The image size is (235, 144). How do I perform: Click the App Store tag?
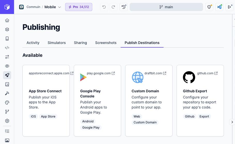pos(48,116)
